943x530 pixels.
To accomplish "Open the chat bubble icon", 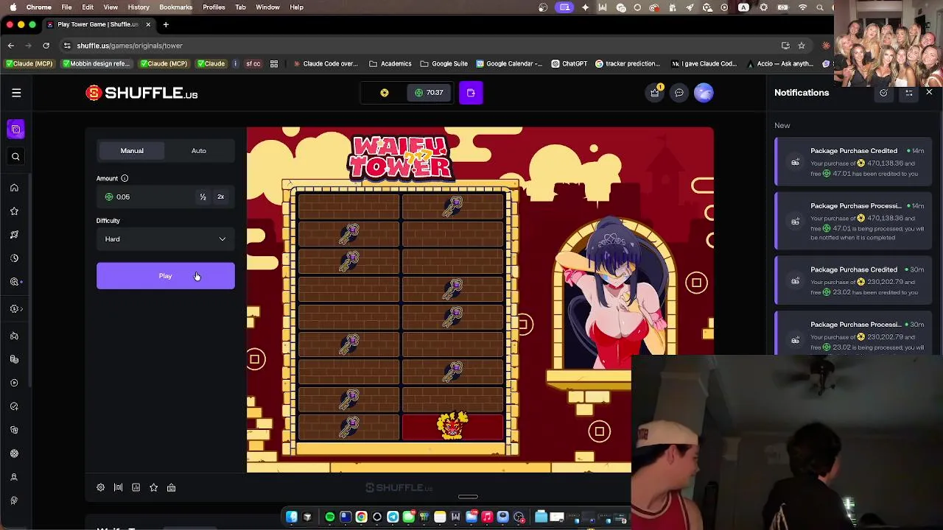I will pos(679,93).
